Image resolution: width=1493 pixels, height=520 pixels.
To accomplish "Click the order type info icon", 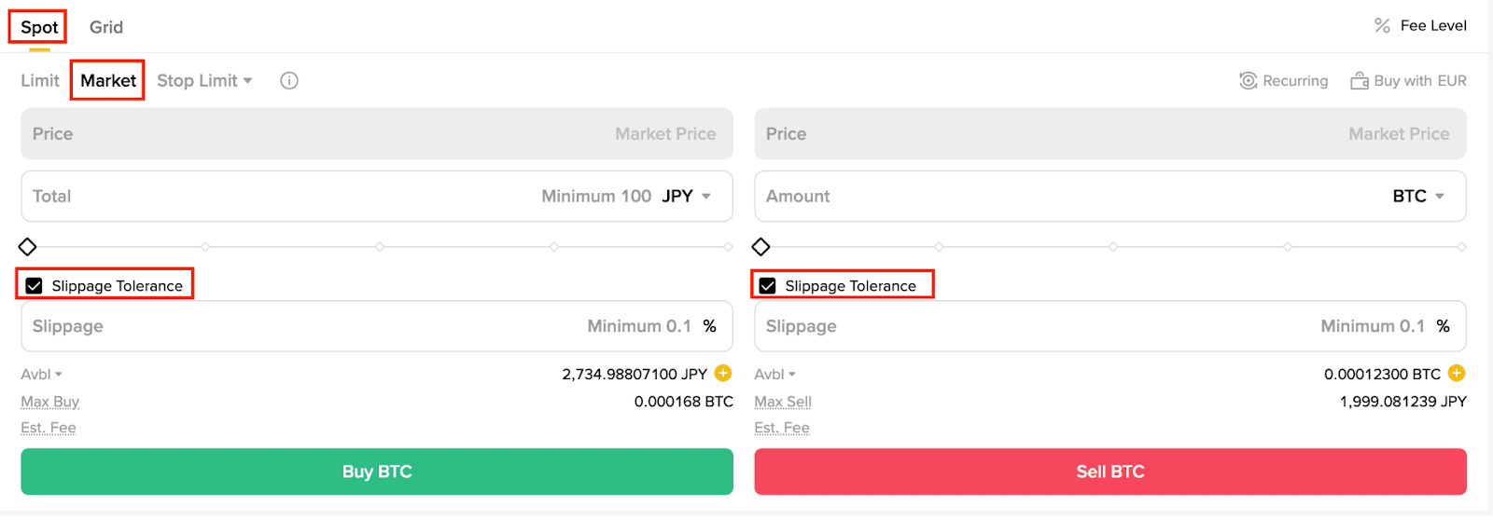I will pos(289,81).
